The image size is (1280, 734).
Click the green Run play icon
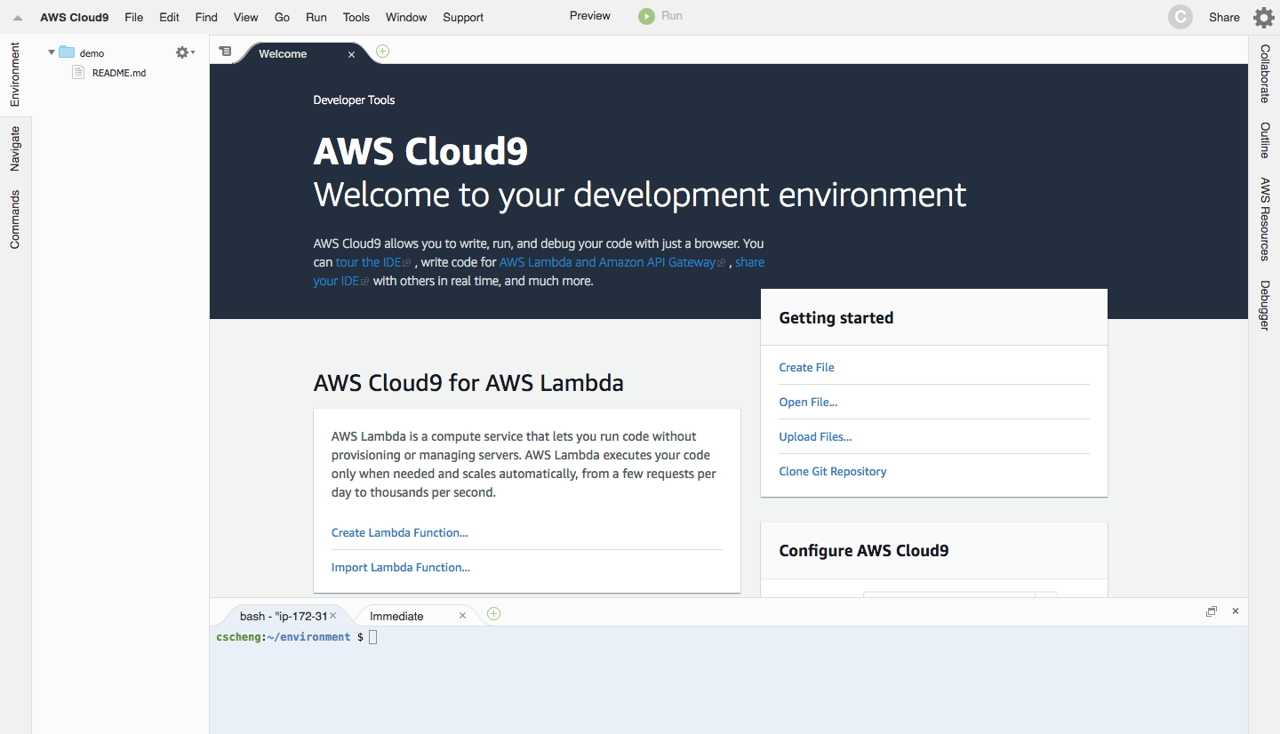[648, 15]
